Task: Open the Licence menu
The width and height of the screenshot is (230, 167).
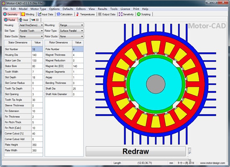Action: (125, 9)
